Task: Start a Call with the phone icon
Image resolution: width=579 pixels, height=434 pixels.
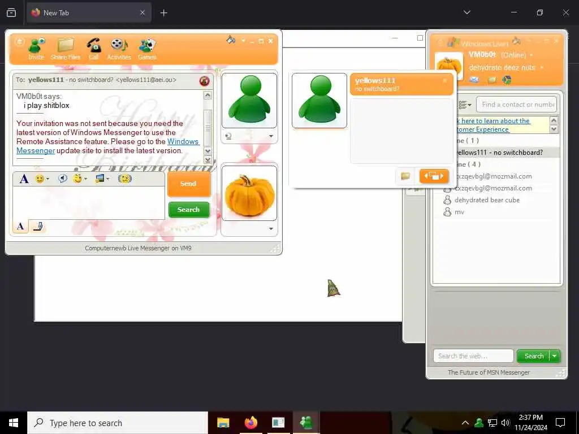Action: [x=94, y=49]
